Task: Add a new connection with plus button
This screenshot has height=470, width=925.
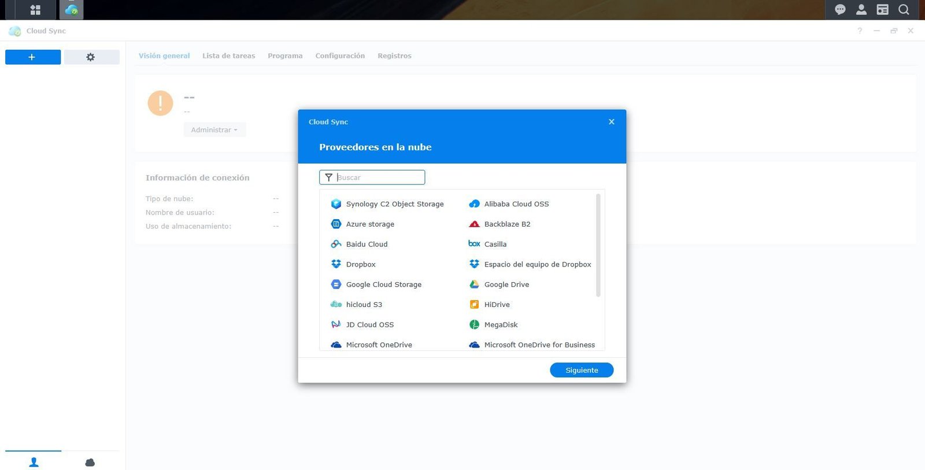Action: (x=33, y=57)
